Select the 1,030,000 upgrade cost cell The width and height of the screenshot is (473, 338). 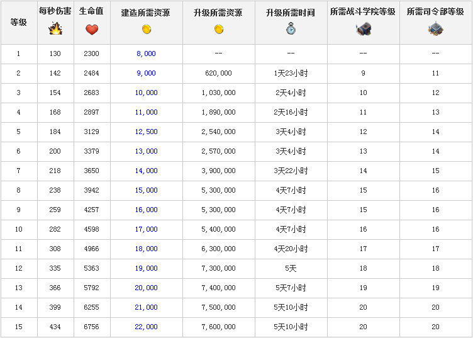click(x=219, y=93)
